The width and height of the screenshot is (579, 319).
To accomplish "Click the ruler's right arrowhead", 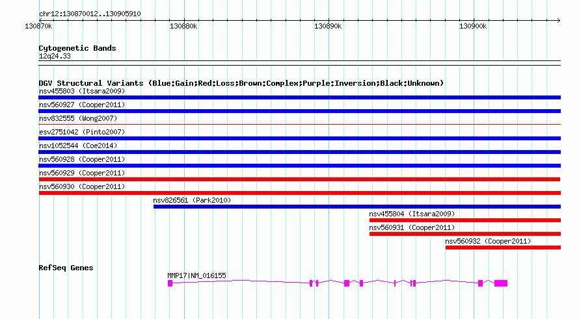I will (x=558, y=21).
